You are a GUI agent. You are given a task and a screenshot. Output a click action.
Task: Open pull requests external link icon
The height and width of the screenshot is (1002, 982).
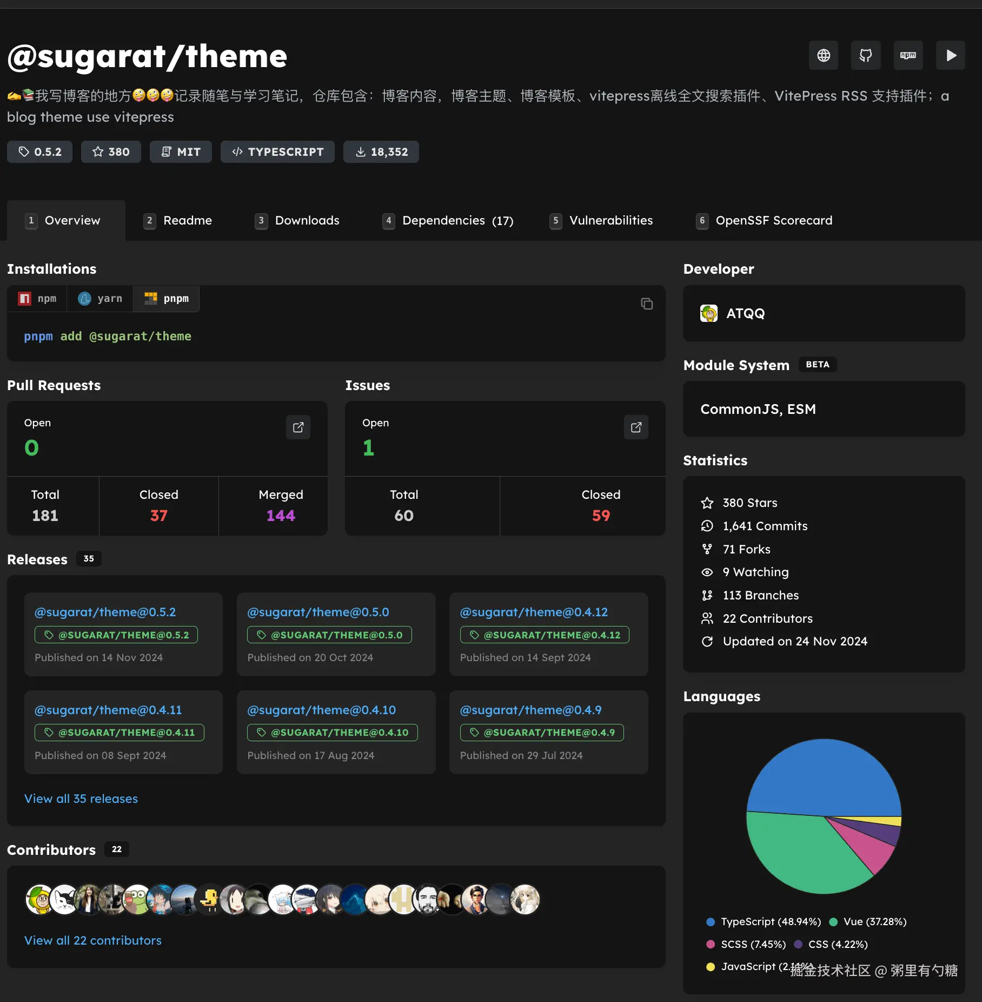coord(298,427)
